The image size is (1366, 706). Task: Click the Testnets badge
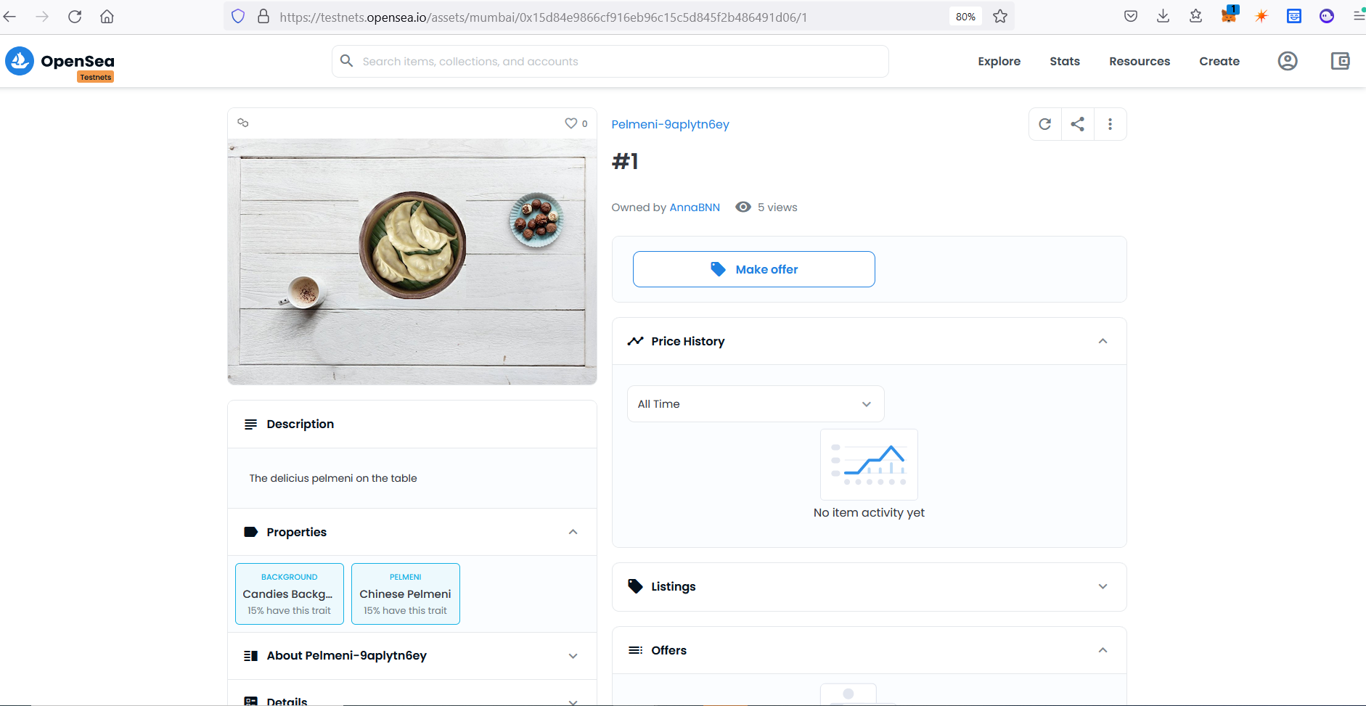[96, 77]
